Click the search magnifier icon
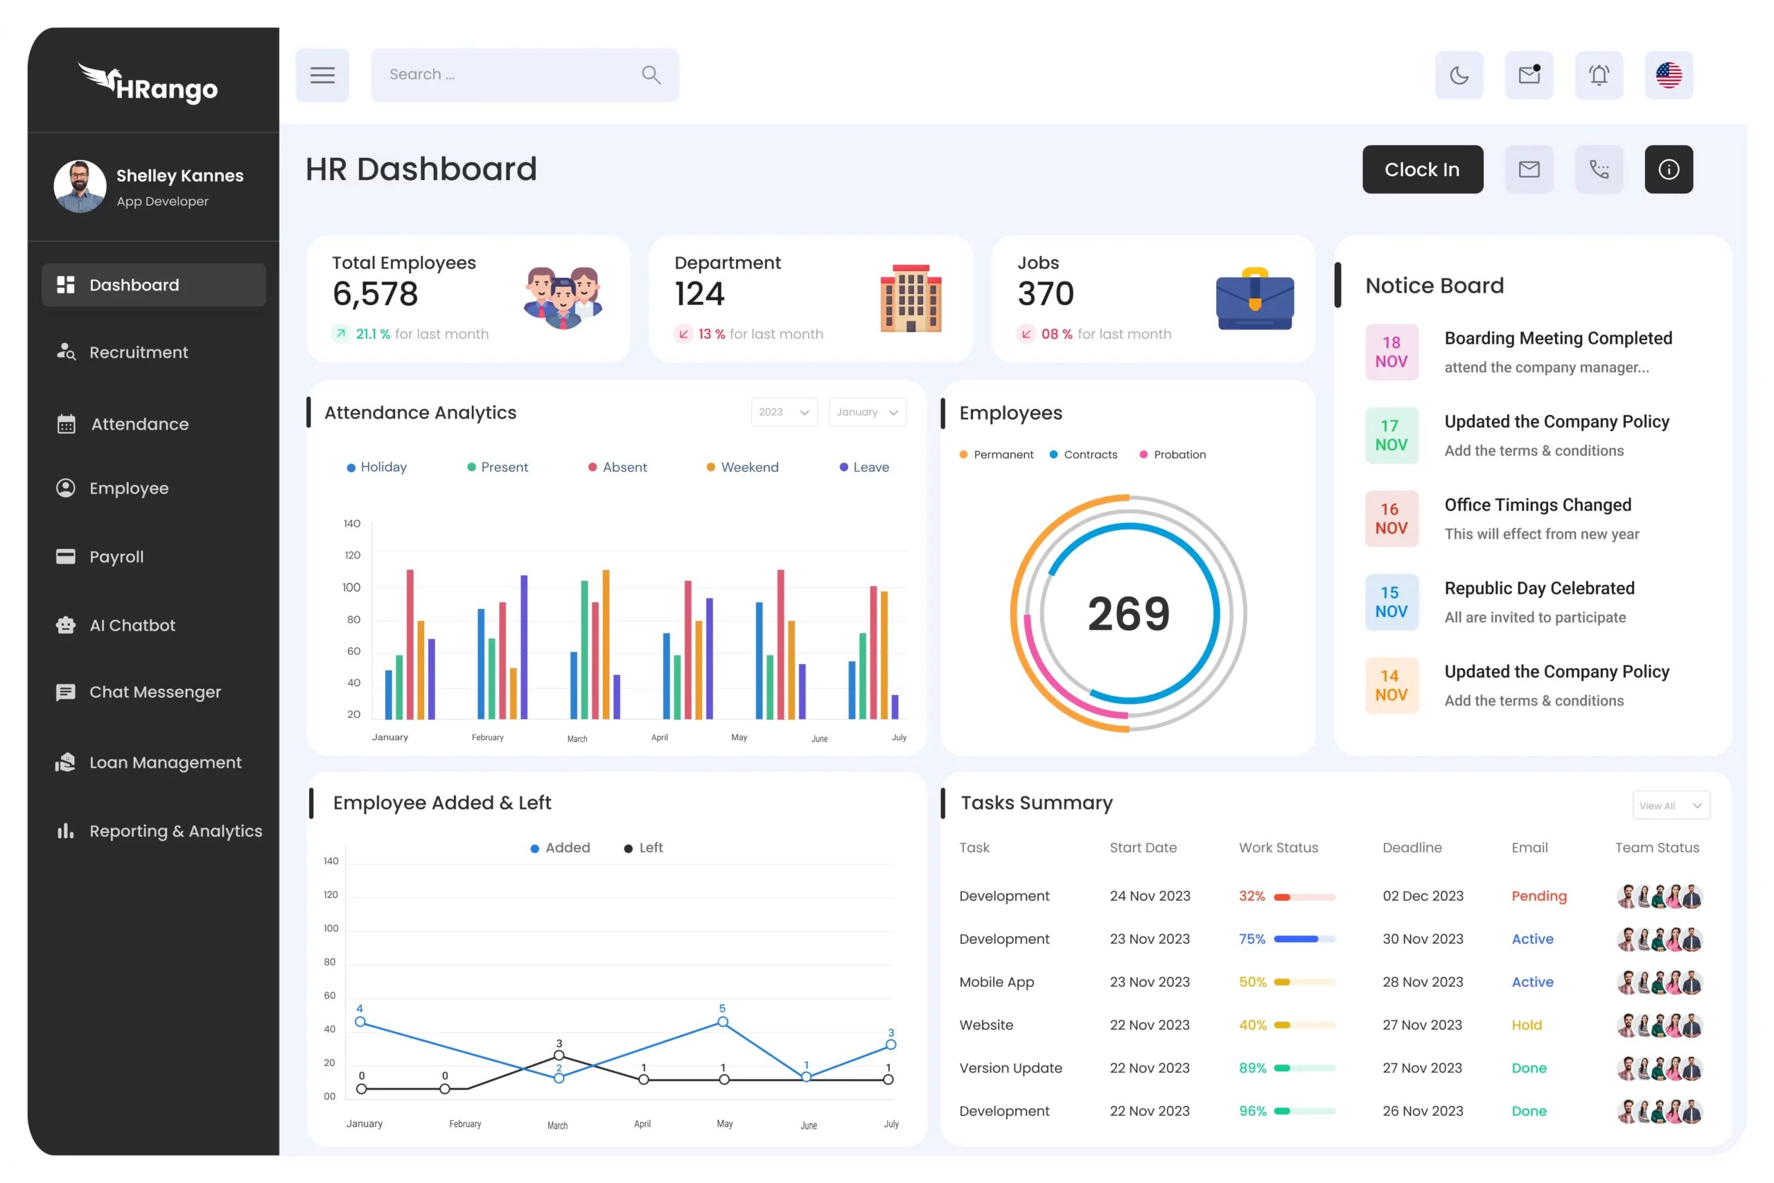The image size is (1774, 1183). [651, 75]
